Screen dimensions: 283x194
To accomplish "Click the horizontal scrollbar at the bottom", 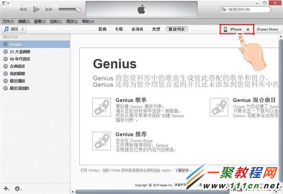I will (x=152, y=192).
